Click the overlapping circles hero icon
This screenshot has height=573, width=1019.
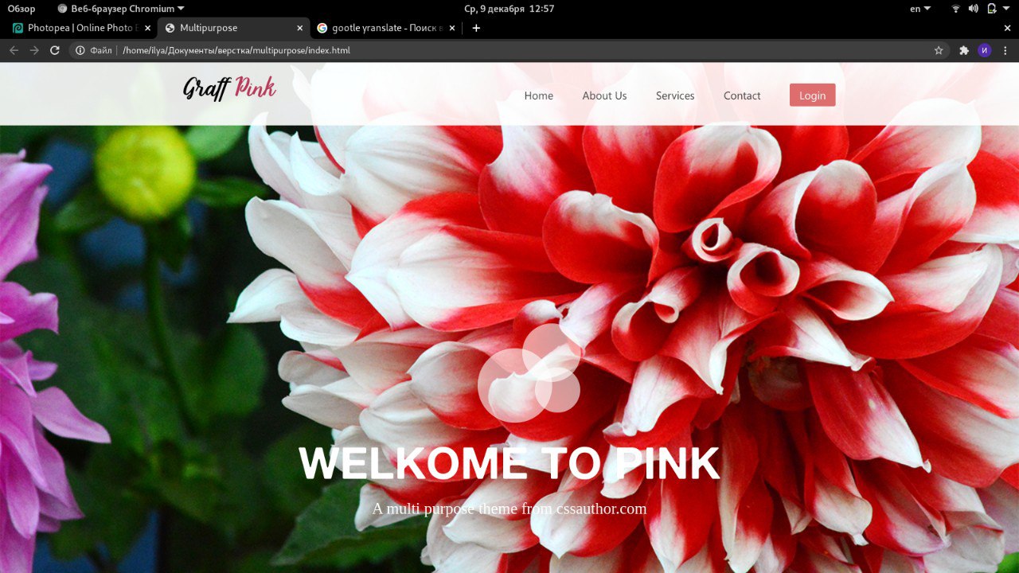[x=529, y=372]
